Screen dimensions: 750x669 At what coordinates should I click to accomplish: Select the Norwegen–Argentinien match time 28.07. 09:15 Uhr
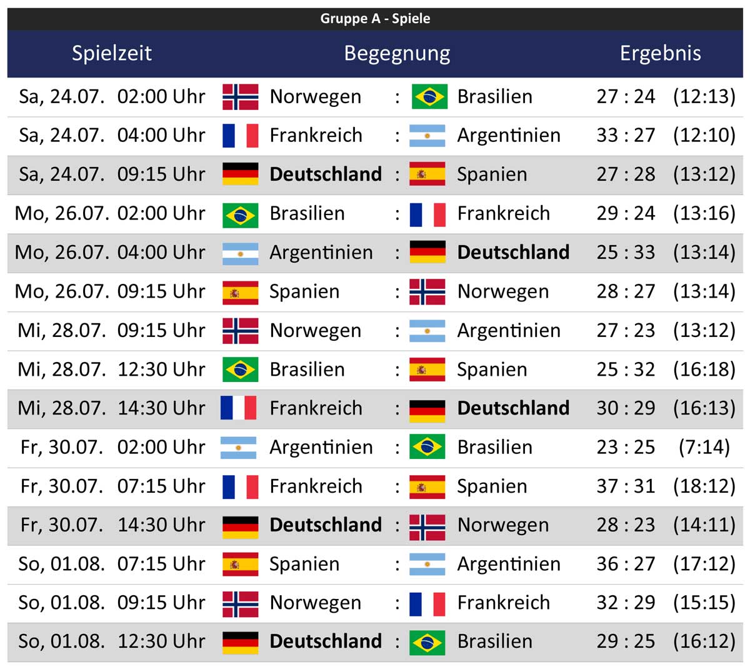[112, 331]
